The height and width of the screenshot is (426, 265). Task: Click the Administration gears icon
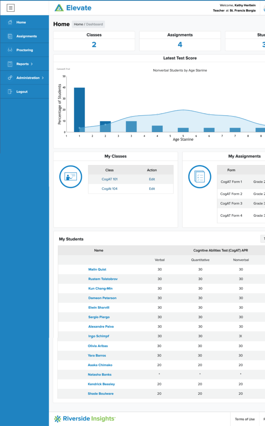point(10,78)
